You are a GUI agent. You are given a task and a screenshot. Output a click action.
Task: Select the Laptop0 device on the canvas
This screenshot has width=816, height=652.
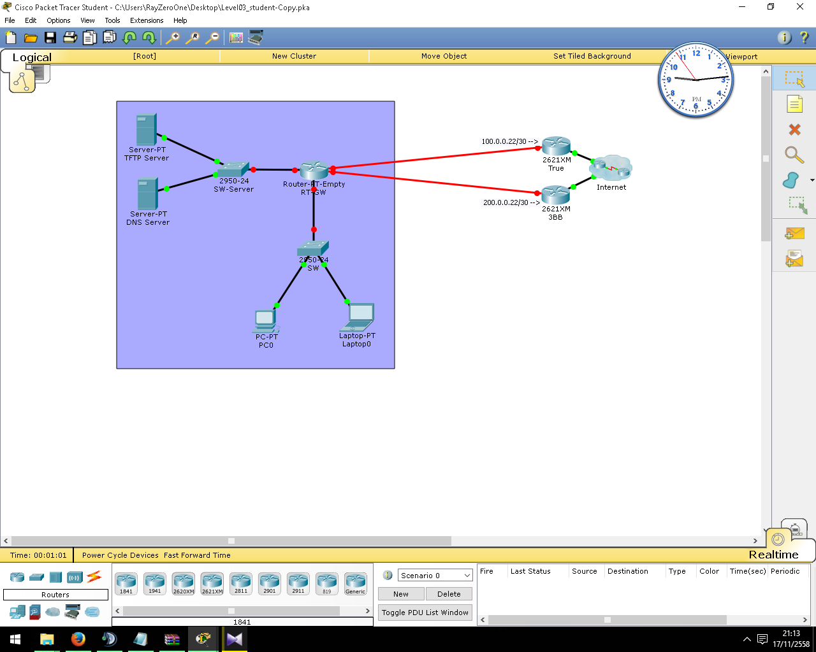click(x=358, y=316)
